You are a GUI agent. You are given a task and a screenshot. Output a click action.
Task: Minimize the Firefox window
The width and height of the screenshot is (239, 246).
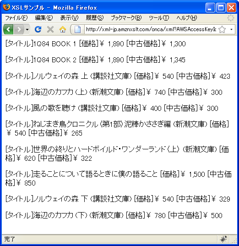(210, 7)
